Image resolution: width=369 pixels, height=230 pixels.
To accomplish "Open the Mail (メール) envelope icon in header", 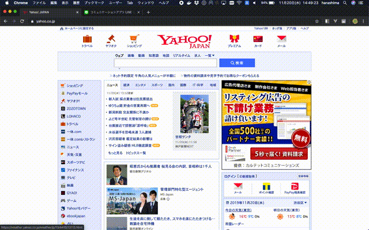I will [x=281, y=39].
